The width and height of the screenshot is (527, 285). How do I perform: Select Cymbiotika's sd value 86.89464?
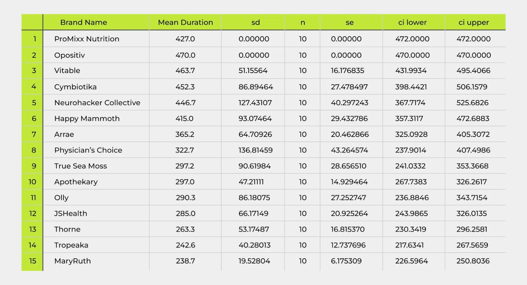[x=256, y=87]
